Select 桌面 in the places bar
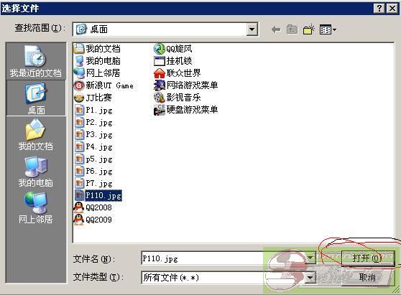 [x=36, y=98]
